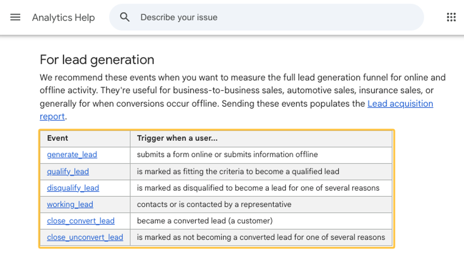464x261 pixels.
Task: Click 'contacts or is contacted by a representative'
Action: [x=214, y=205]
